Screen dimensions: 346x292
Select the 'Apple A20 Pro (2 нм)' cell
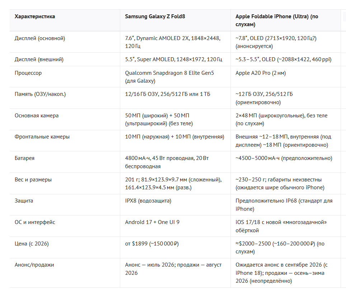261,73
